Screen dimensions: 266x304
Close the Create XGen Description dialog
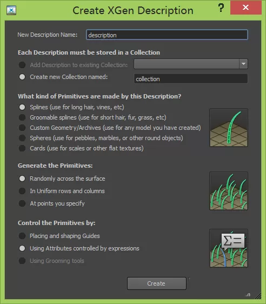pos(245,8)
